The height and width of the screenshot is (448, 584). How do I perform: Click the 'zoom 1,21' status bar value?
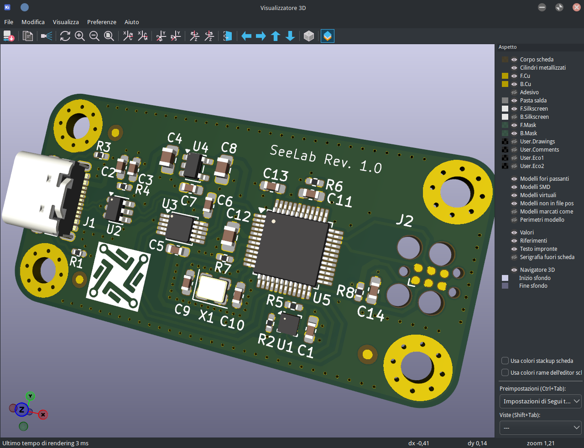pyautogui.click(x=541, y=443)
